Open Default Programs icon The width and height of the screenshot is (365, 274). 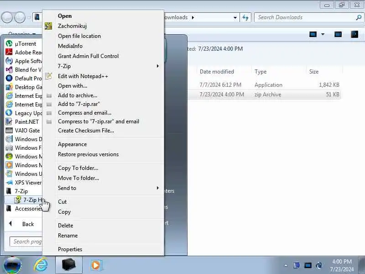point(9,78)
